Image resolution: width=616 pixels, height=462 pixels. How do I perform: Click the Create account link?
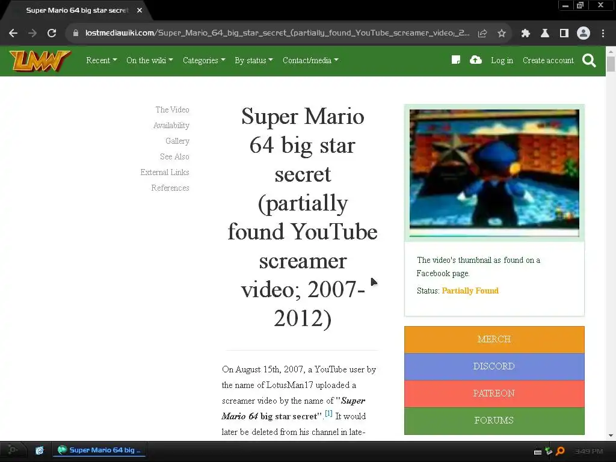click(x=548, y=61)
